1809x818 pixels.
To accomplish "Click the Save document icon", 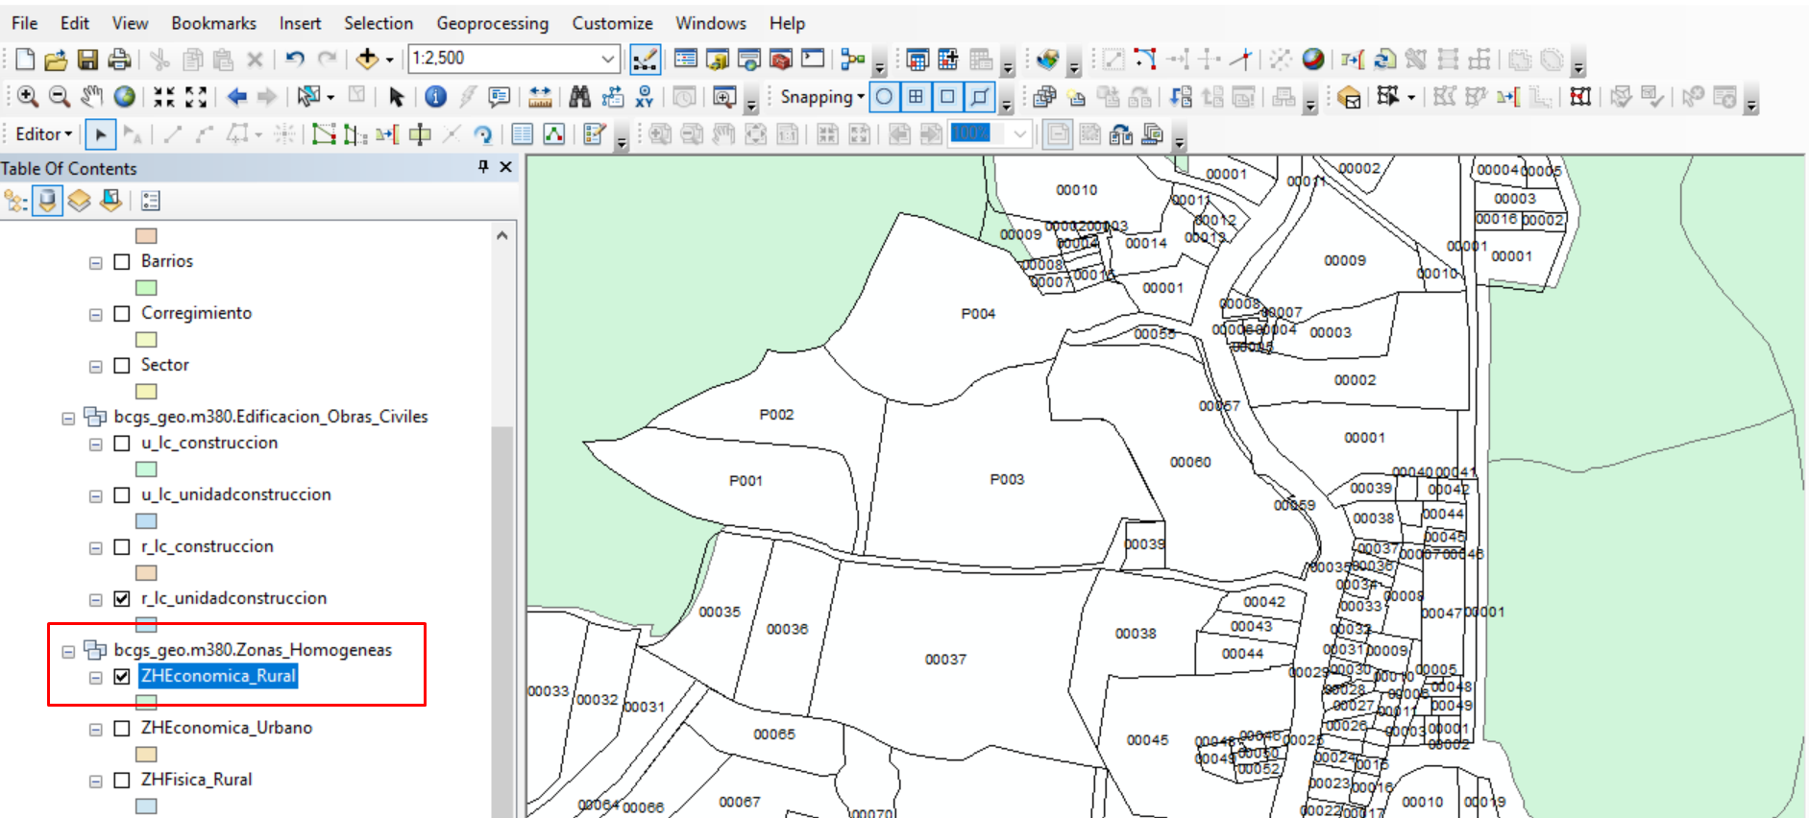I will point(87,60).
